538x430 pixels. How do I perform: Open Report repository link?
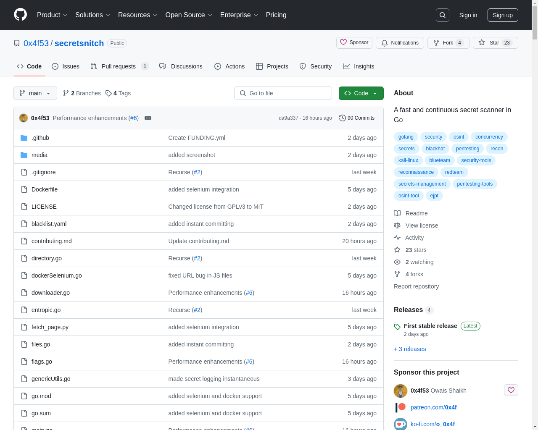coord(416,286)
